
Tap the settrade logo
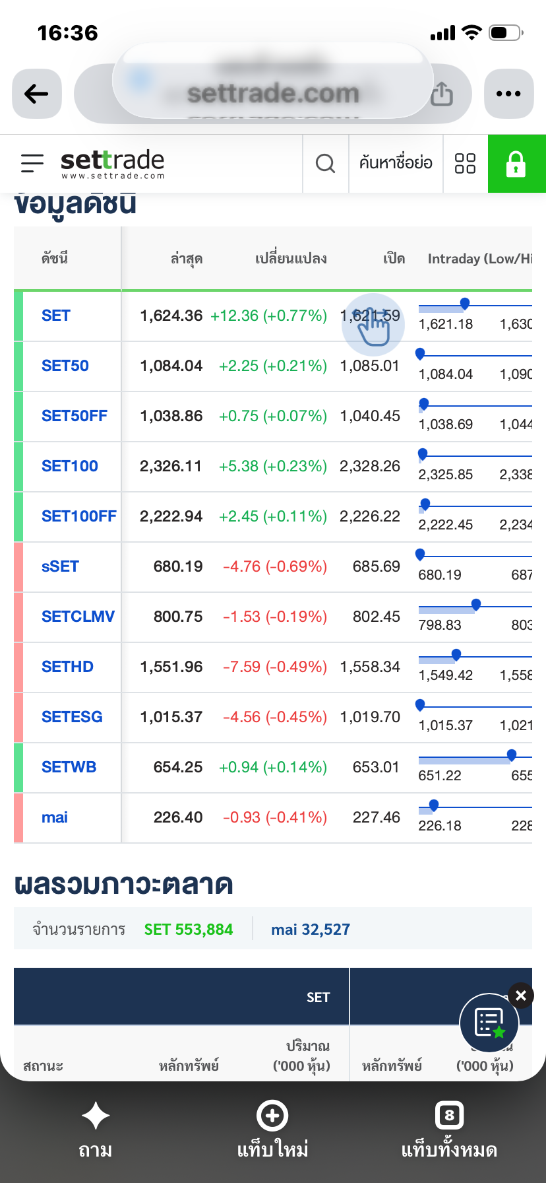pos(113,164)
